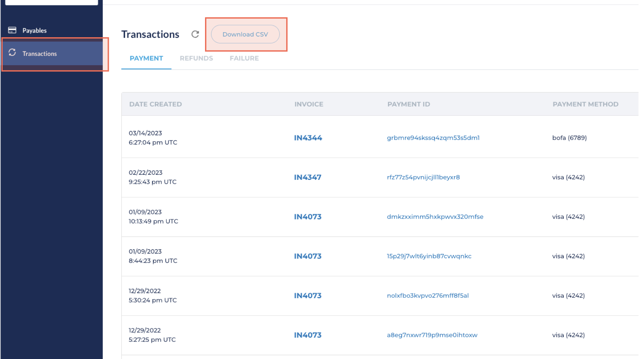The width and height of the screenshot is (639, 359).
Task: Open payment rfz77z54pvnijcjll1beyxr8
Action: click(x=423, y=177)
